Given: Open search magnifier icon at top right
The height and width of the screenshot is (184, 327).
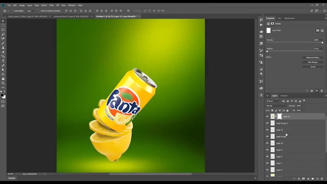Looking at the screenshot, I should [x=312, y=11].
